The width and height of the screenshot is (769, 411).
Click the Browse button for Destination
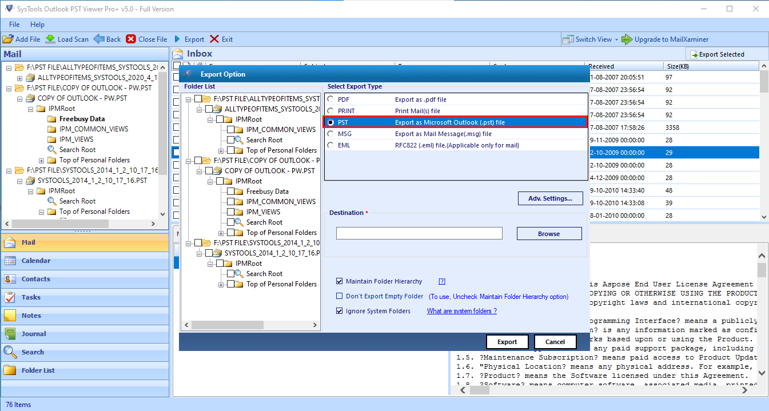pyautogui.click(x=549, y=233)
